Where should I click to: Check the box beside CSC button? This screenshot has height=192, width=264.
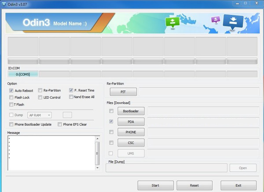[111, 143]
